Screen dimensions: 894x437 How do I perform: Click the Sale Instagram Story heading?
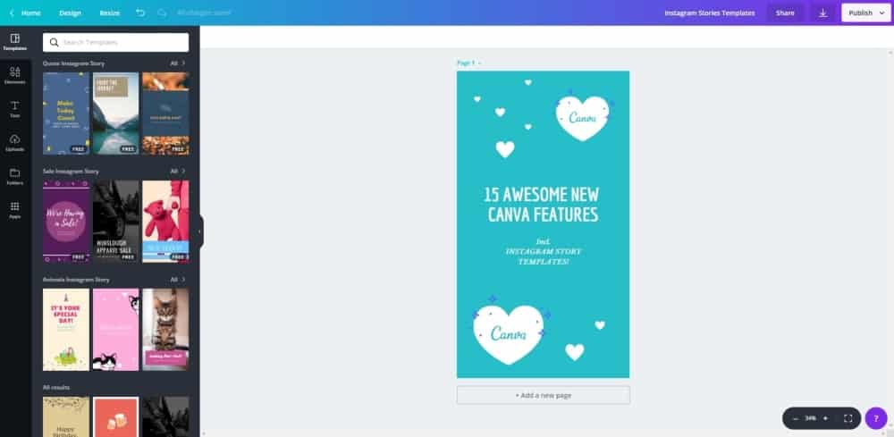(x=71, y=171)
